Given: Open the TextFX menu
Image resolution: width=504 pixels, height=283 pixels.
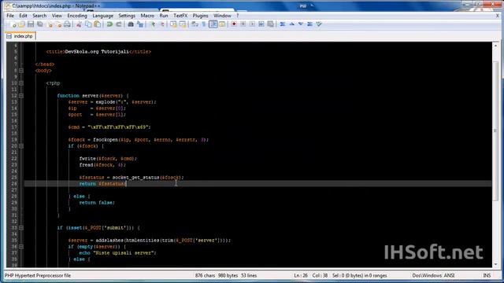Looking at the screenshot, I should click(x=180, y=16).
